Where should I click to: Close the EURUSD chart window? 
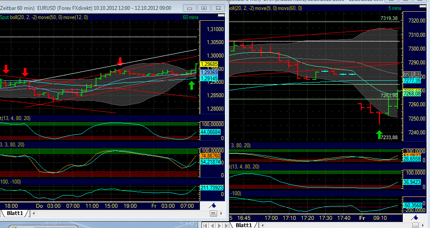click(218, 8)
